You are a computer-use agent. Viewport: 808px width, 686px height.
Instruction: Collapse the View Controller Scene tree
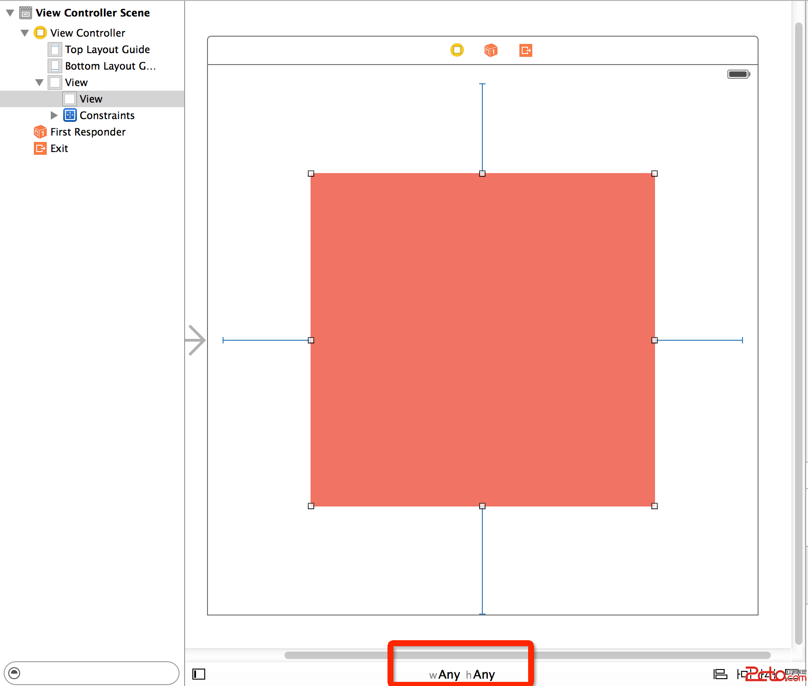coord(10,13)
